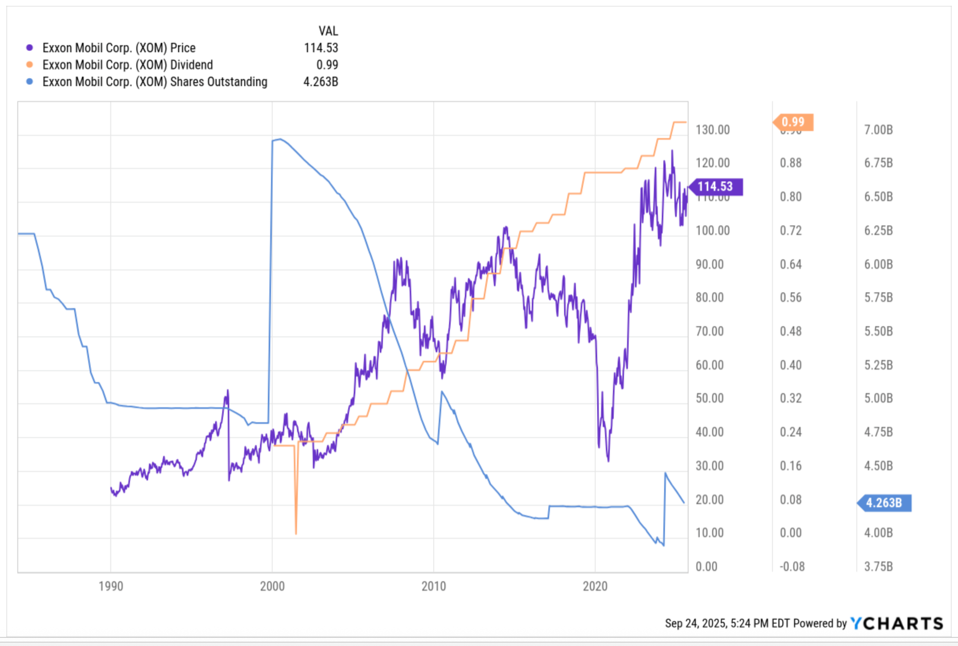Open the XOM Shares Outstanding legend label
Viewport: 958px width, 646px height.
(155, 82)
